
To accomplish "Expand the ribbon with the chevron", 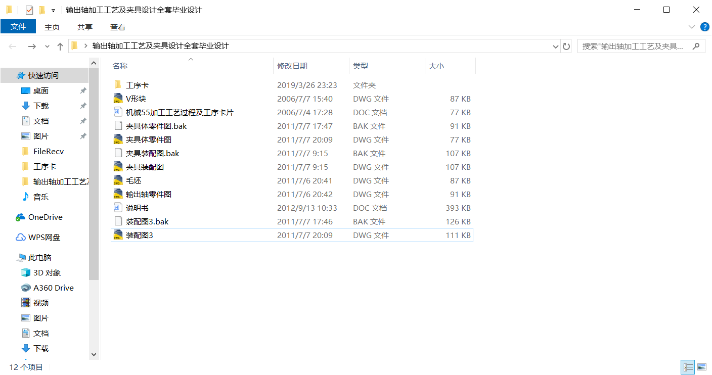I will pyautogui.click(x=692, y=27).
